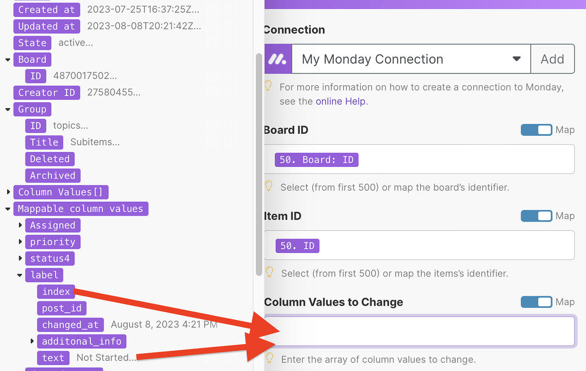Select the mapped token '50. Board: ID'
This screenshot has width=586, height=371.
pyautogui.click(x=316, y=159)
